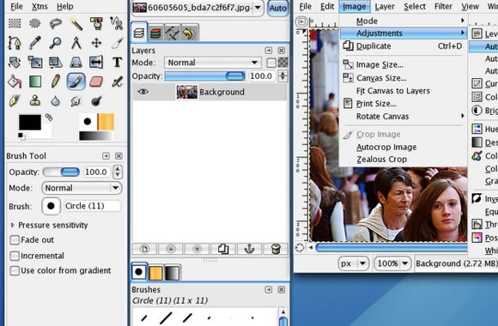Expand the Pressure sensitivity section

[x=13, y=225]
